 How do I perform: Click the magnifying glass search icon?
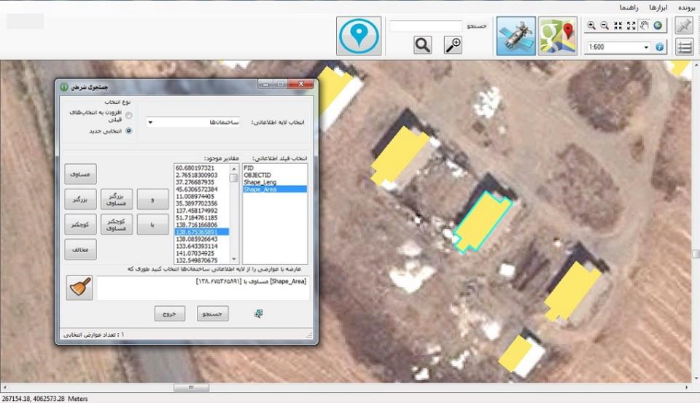[x=422, y=45]
